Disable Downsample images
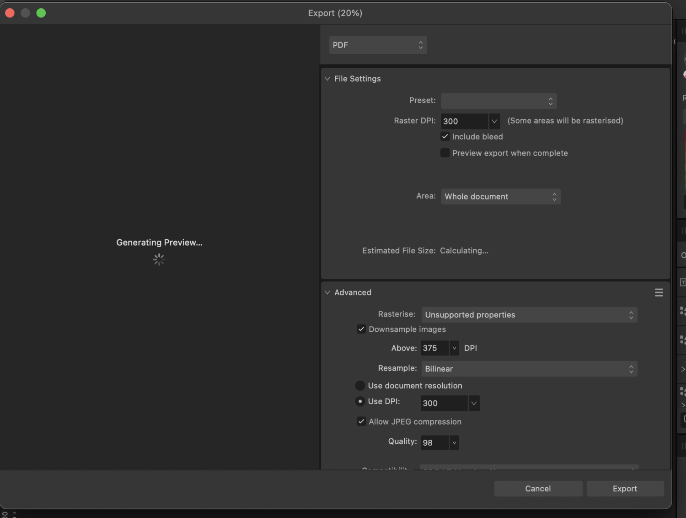Viewport: 686px width, 518px height. tap(361, 329)
